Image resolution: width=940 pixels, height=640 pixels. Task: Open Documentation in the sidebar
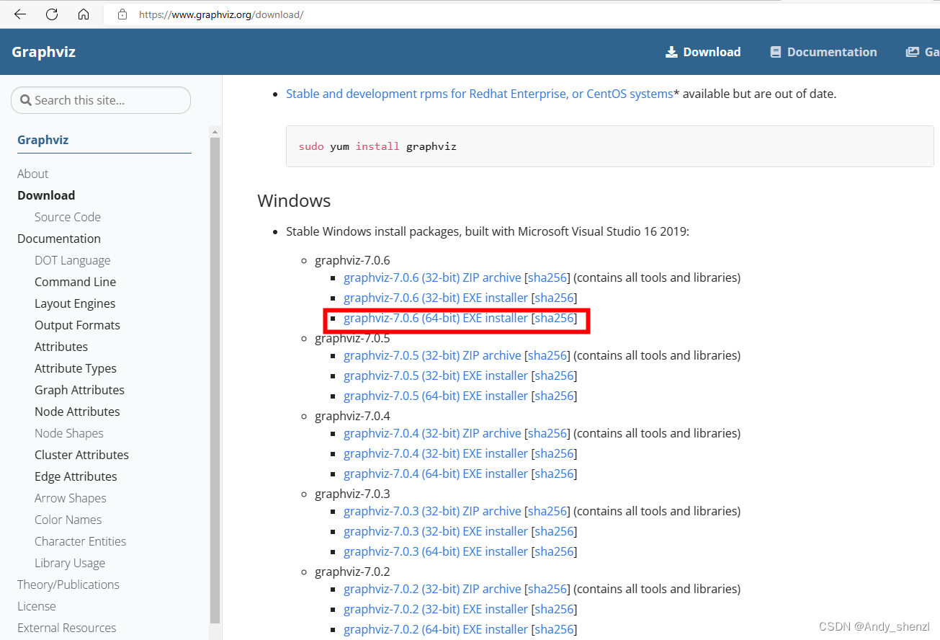coord(59,239)
